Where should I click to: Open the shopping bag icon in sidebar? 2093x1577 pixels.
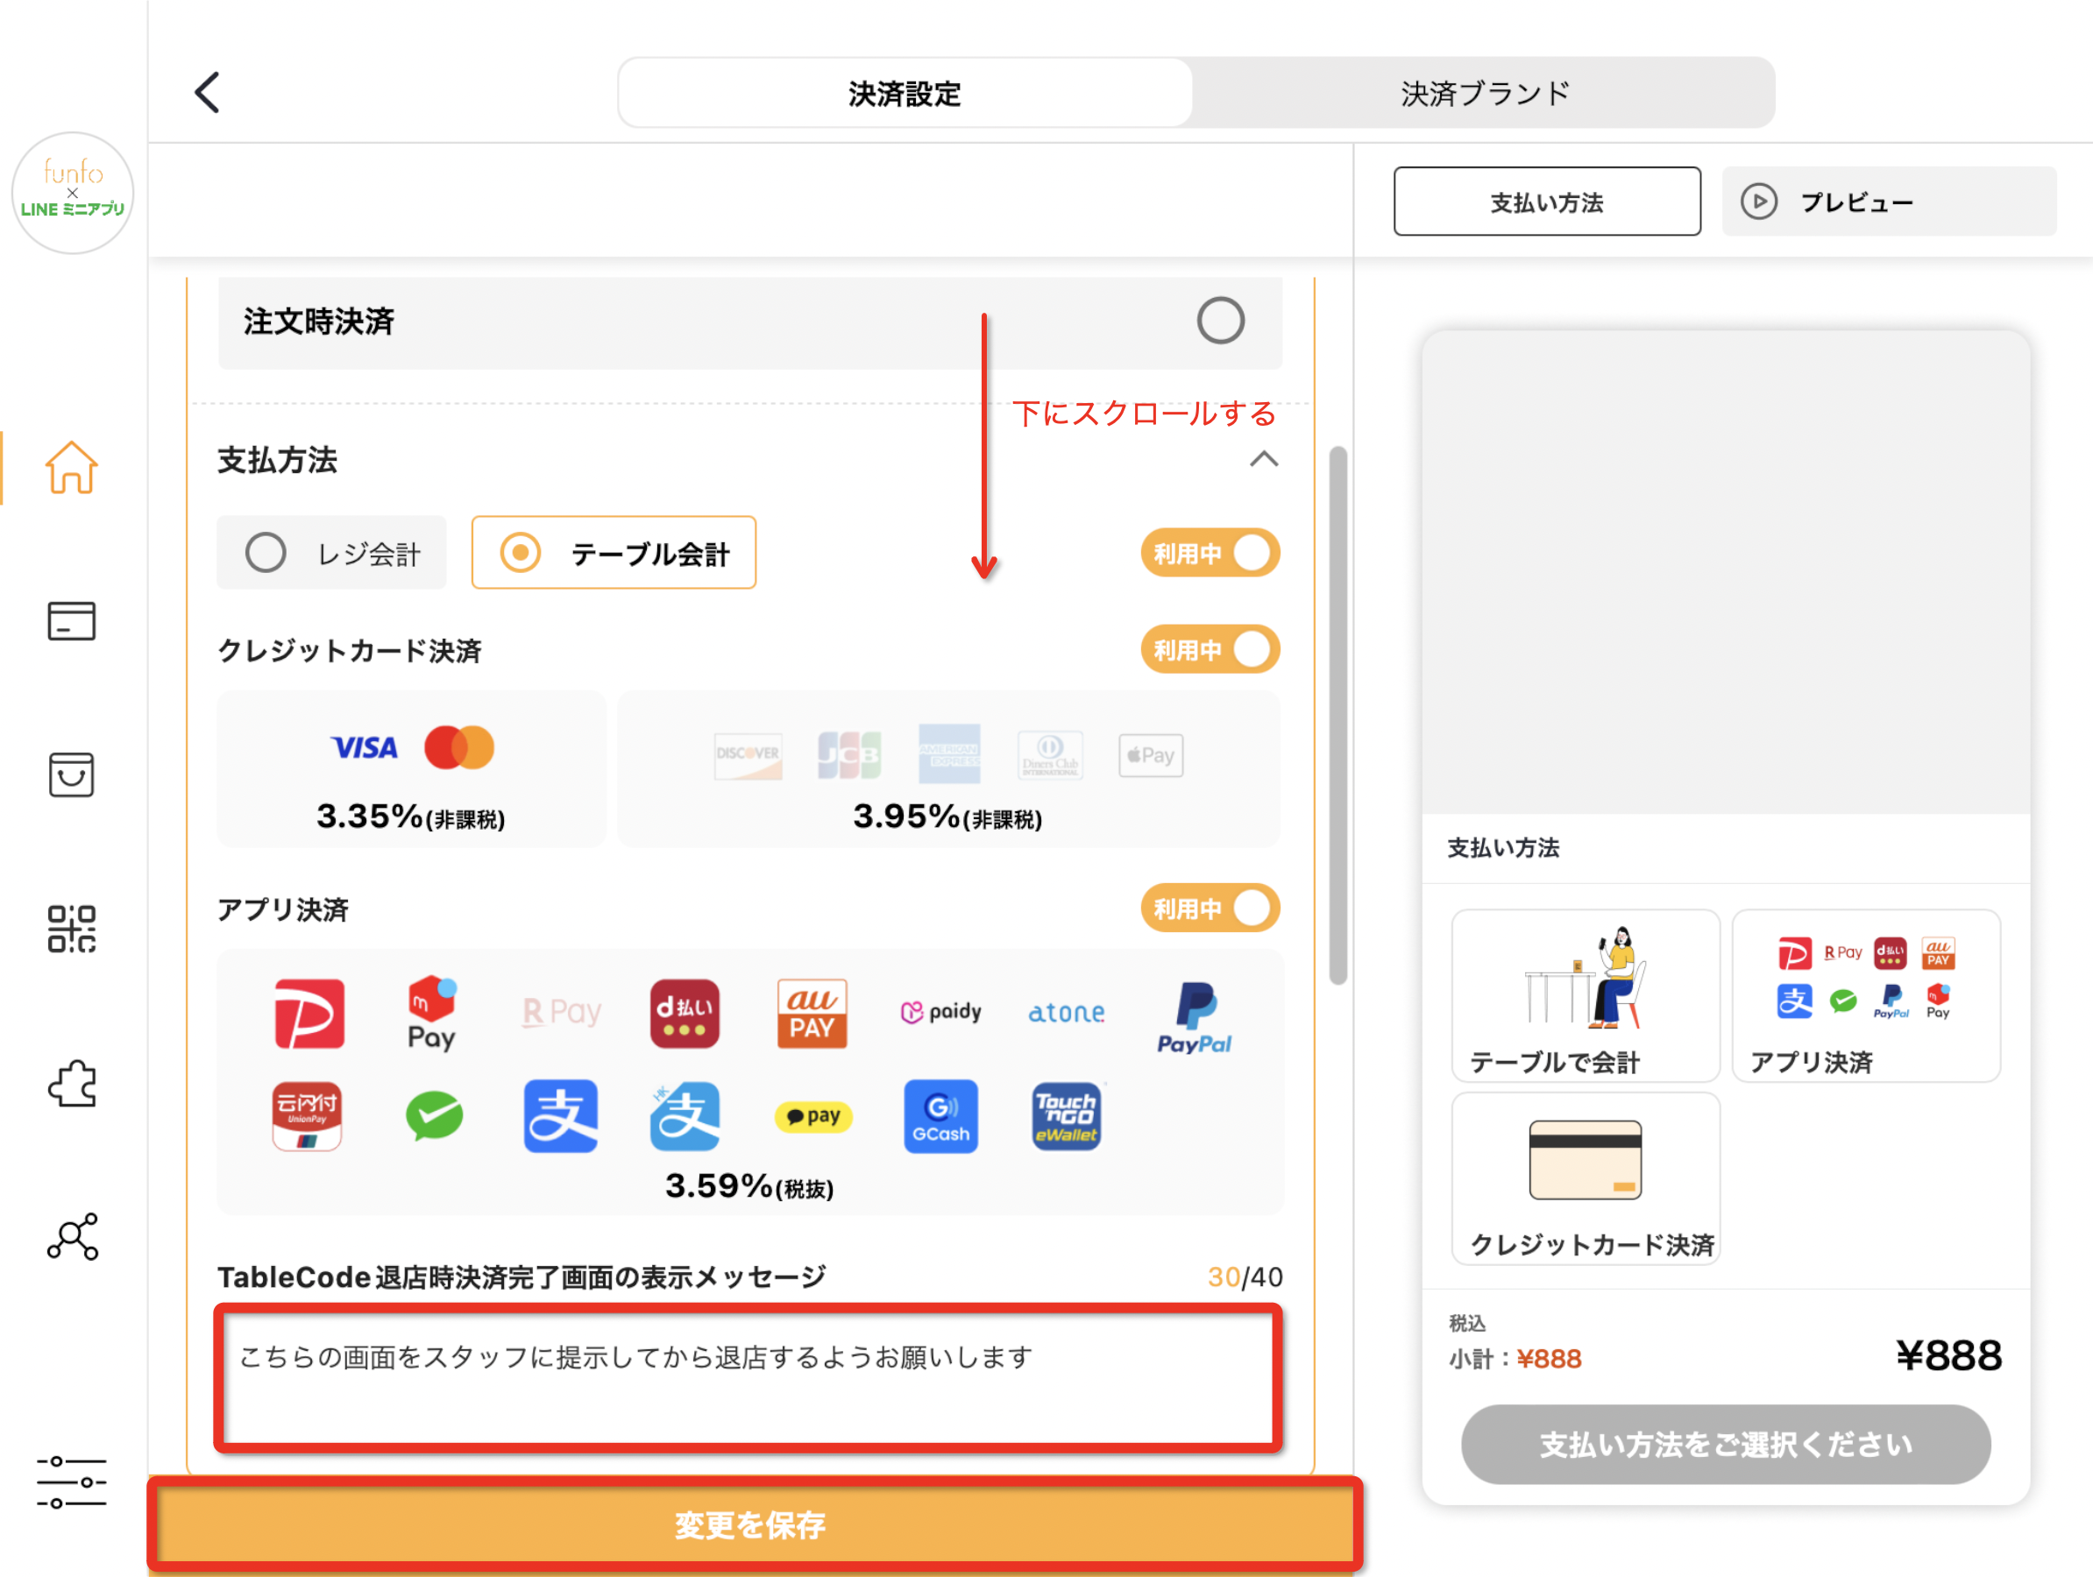tap(72, 774)
